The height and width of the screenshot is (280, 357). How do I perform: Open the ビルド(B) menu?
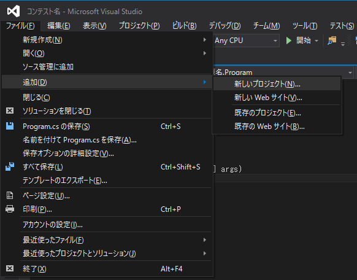[184, 26]
